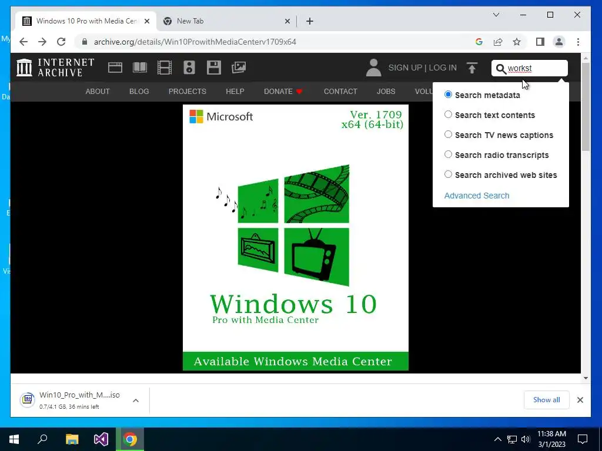Open the DONATE menu item
This screenshot has width=602, height=451.
tap(283, 91)
